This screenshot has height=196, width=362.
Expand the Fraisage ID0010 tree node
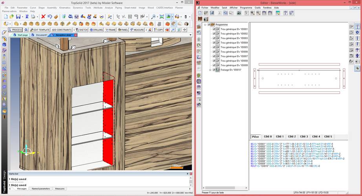(x=210, y=70)
